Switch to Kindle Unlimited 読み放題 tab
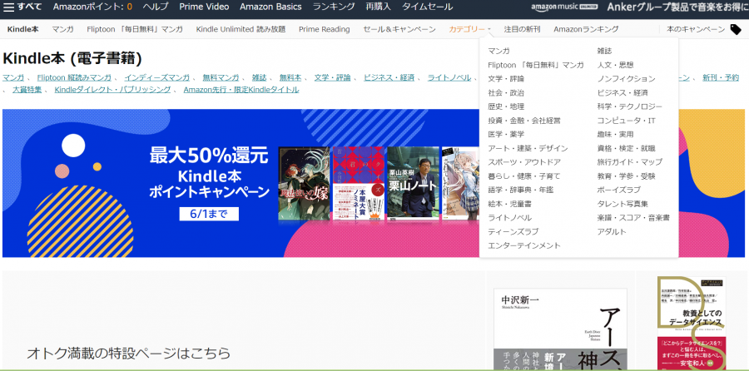 coord(241,30)
